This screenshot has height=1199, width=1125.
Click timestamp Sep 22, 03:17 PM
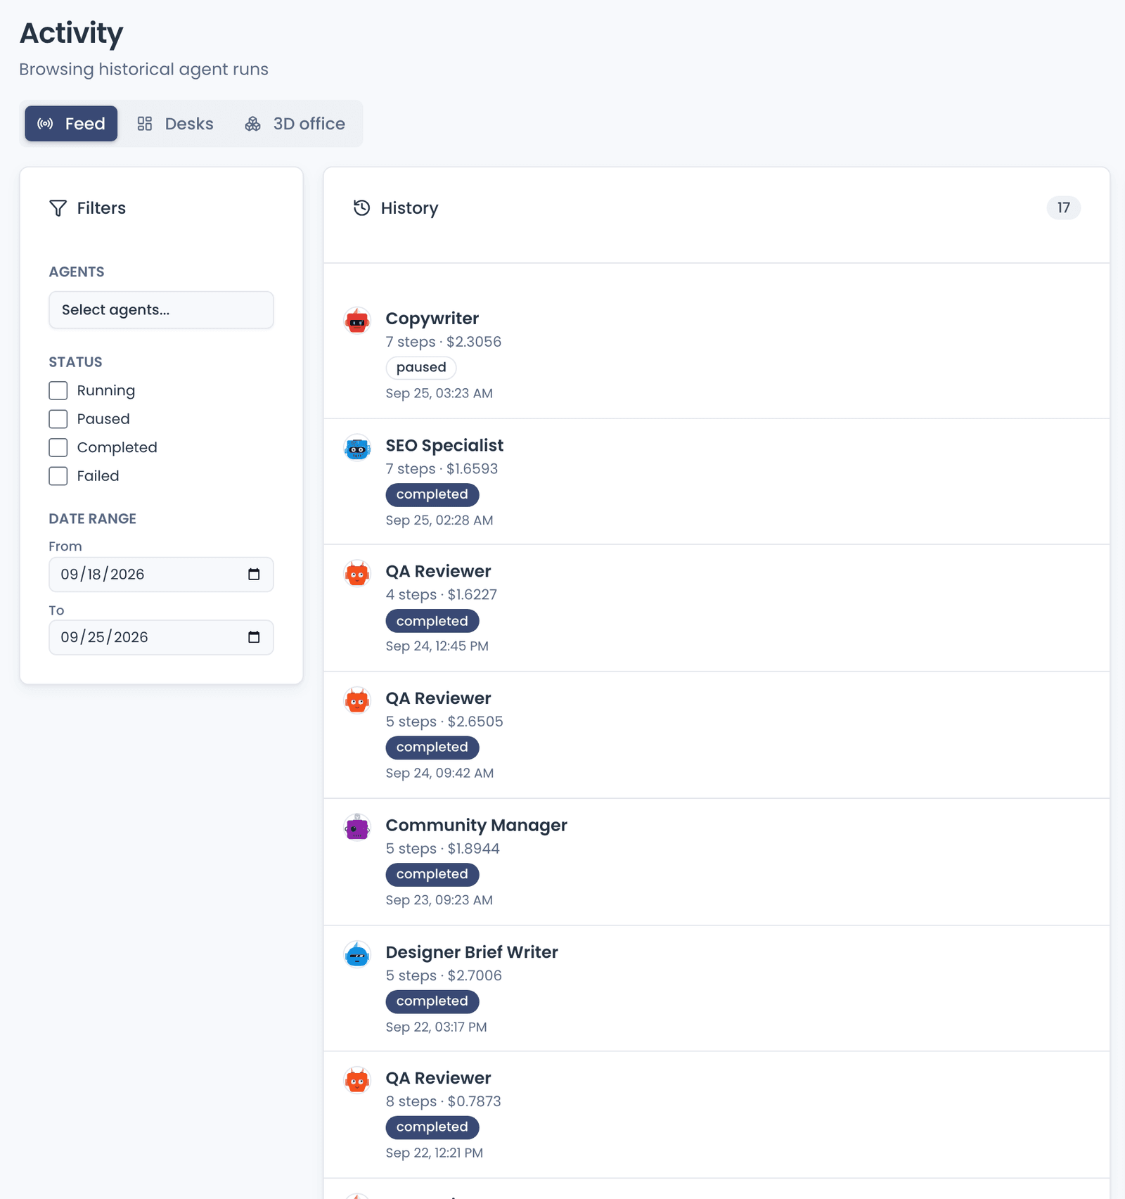[436, 1027]
